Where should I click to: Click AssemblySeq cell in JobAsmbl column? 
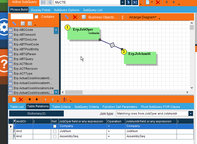pos(151,136)
